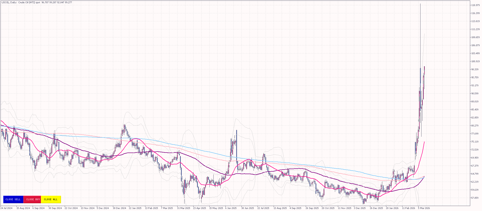Click the 69.959 price level label
Image resolution: width=482 pixels, height=211 pixels.
point(475,158)
